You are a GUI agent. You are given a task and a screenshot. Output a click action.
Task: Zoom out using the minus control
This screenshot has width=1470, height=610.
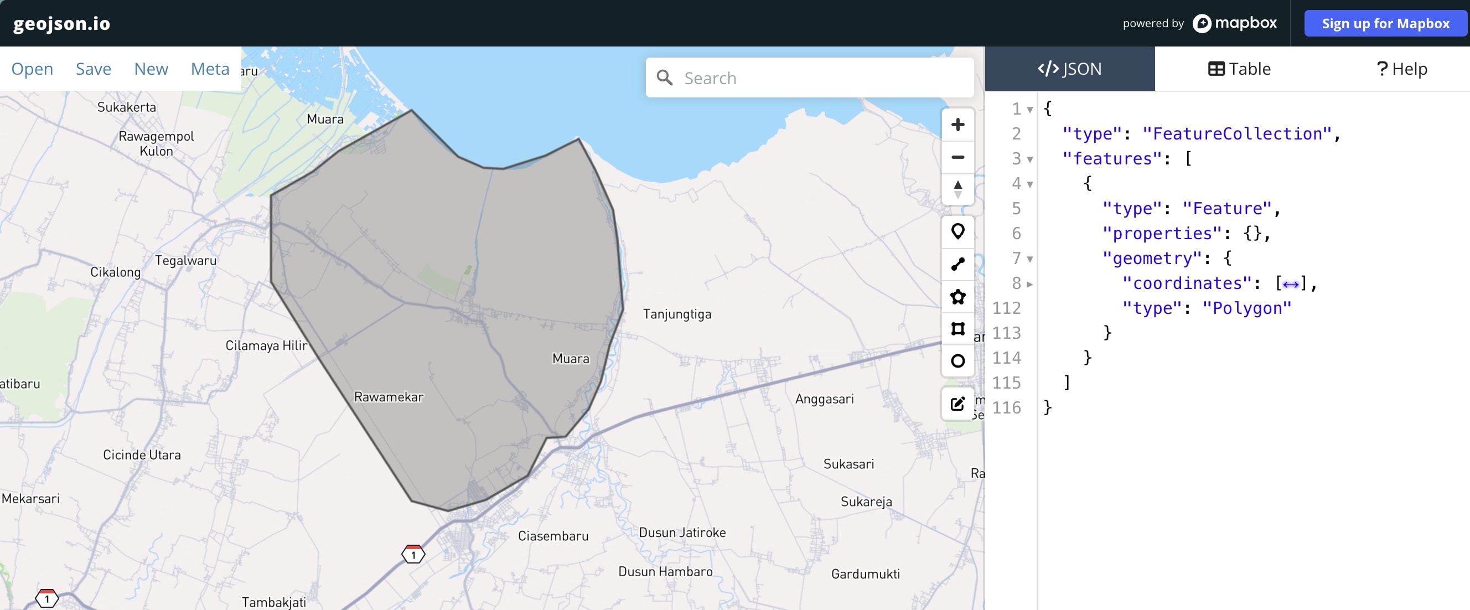click(957, 157)
